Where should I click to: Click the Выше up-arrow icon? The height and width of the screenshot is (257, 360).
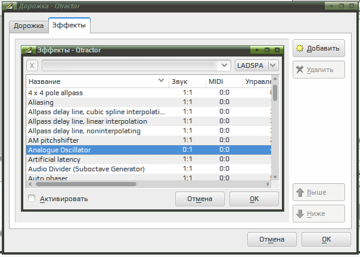click(x=300, y=192)
